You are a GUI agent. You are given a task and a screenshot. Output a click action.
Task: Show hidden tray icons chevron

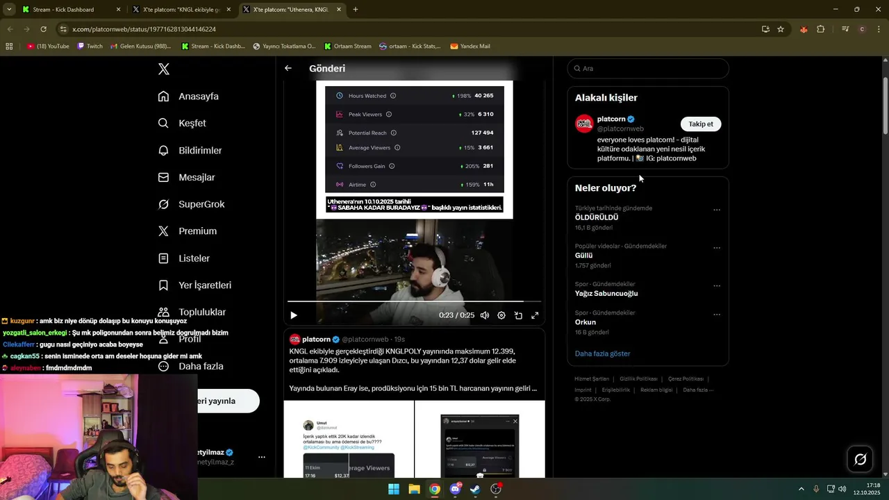[x=801, y=489]
